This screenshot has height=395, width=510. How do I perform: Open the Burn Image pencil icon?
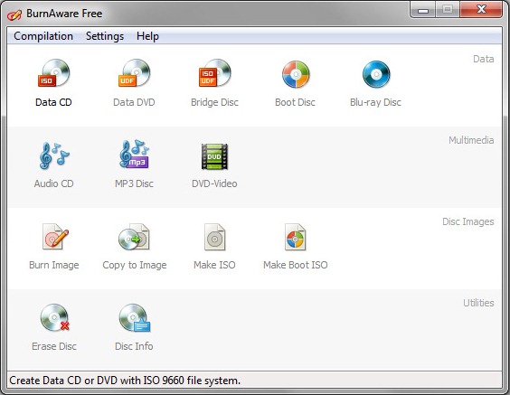click(55, 236)
